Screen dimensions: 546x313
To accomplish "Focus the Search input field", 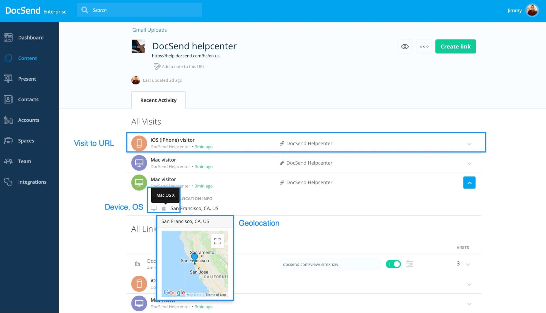I will [139, 10].
